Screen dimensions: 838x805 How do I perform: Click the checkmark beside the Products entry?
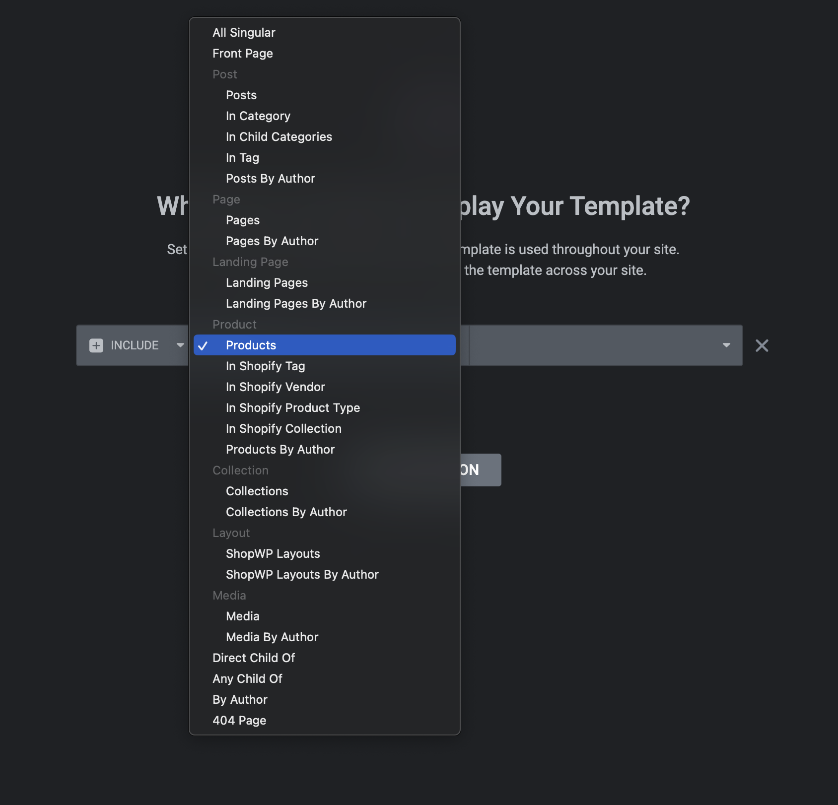[x=202, y=345]
